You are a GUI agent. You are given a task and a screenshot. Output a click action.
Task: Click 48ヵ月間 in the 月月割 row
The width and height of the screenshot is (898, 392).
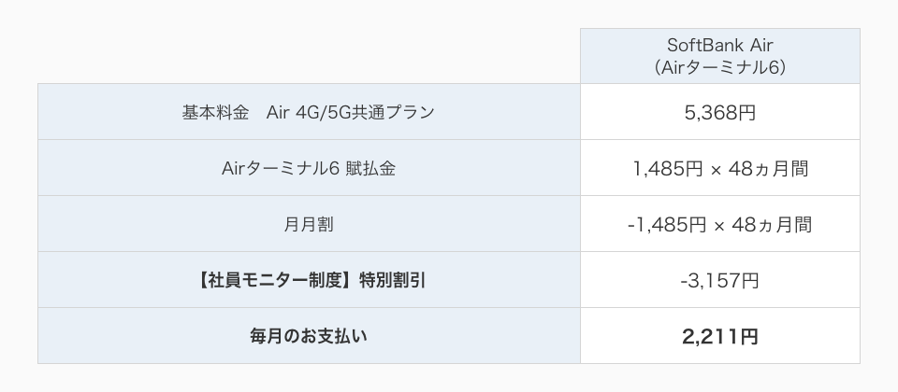coord(771,224)
